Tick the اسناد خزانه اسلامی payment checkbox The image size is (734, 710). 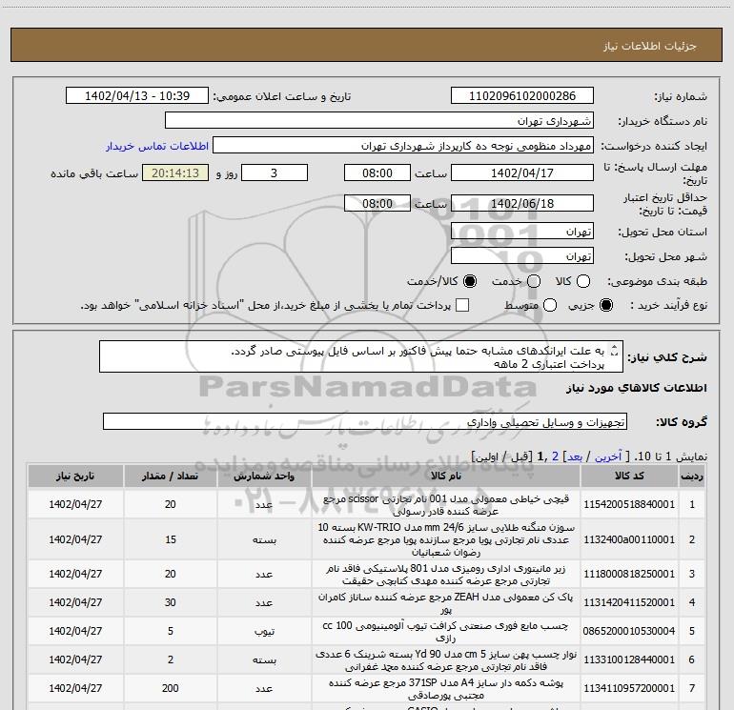[x=462, y=305]
